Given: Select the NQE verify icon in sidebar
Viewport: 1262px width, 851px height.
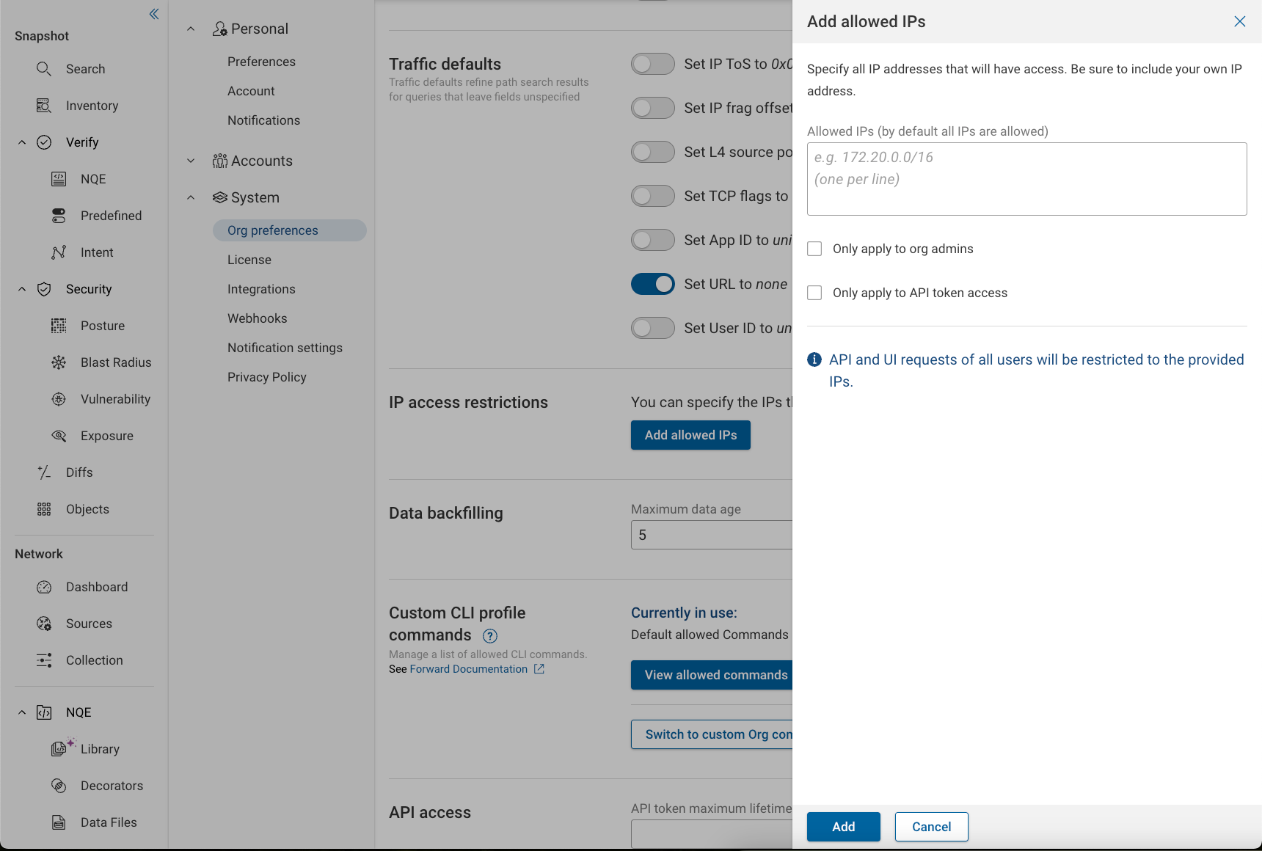Looking at the screenshot, I should point(59,178).
